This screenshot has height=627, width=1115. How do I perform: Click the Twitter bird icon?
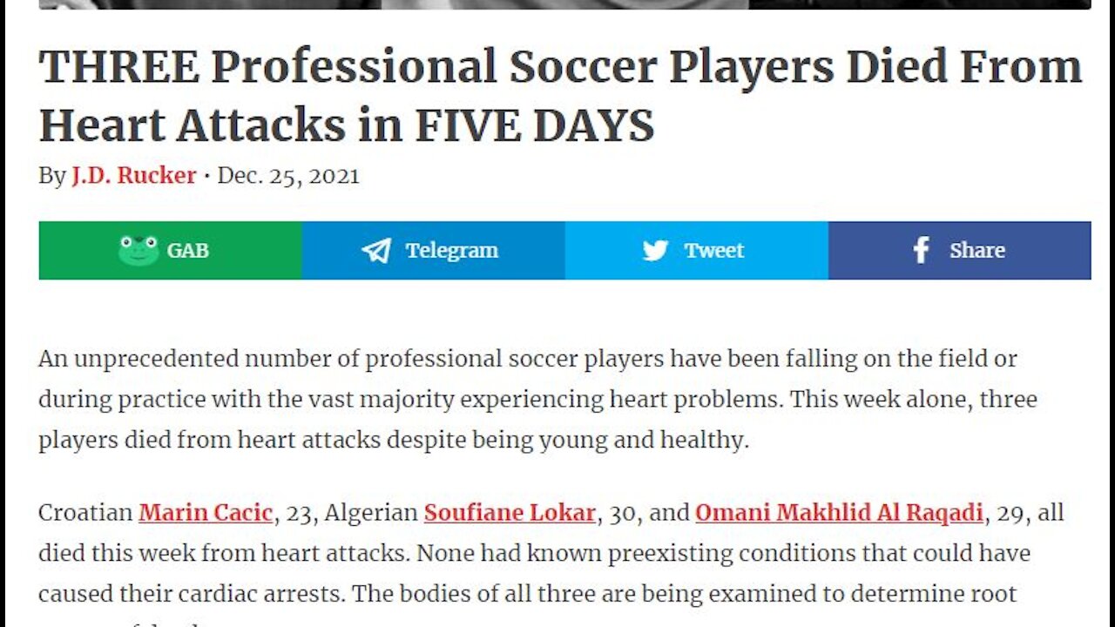[x=655, y=251]
